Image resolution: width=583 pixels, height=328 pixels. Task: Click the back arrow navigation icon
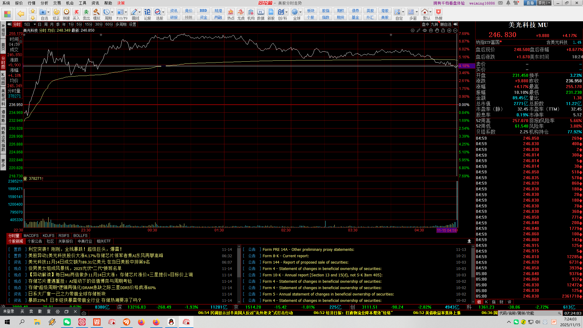click(x=21, y=14)
